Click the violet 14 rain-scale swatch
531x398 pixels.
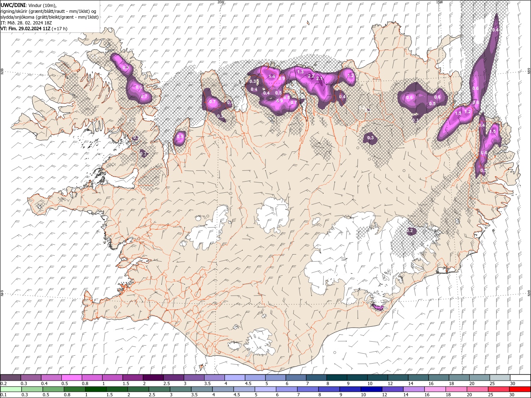[x=414, y=389]
